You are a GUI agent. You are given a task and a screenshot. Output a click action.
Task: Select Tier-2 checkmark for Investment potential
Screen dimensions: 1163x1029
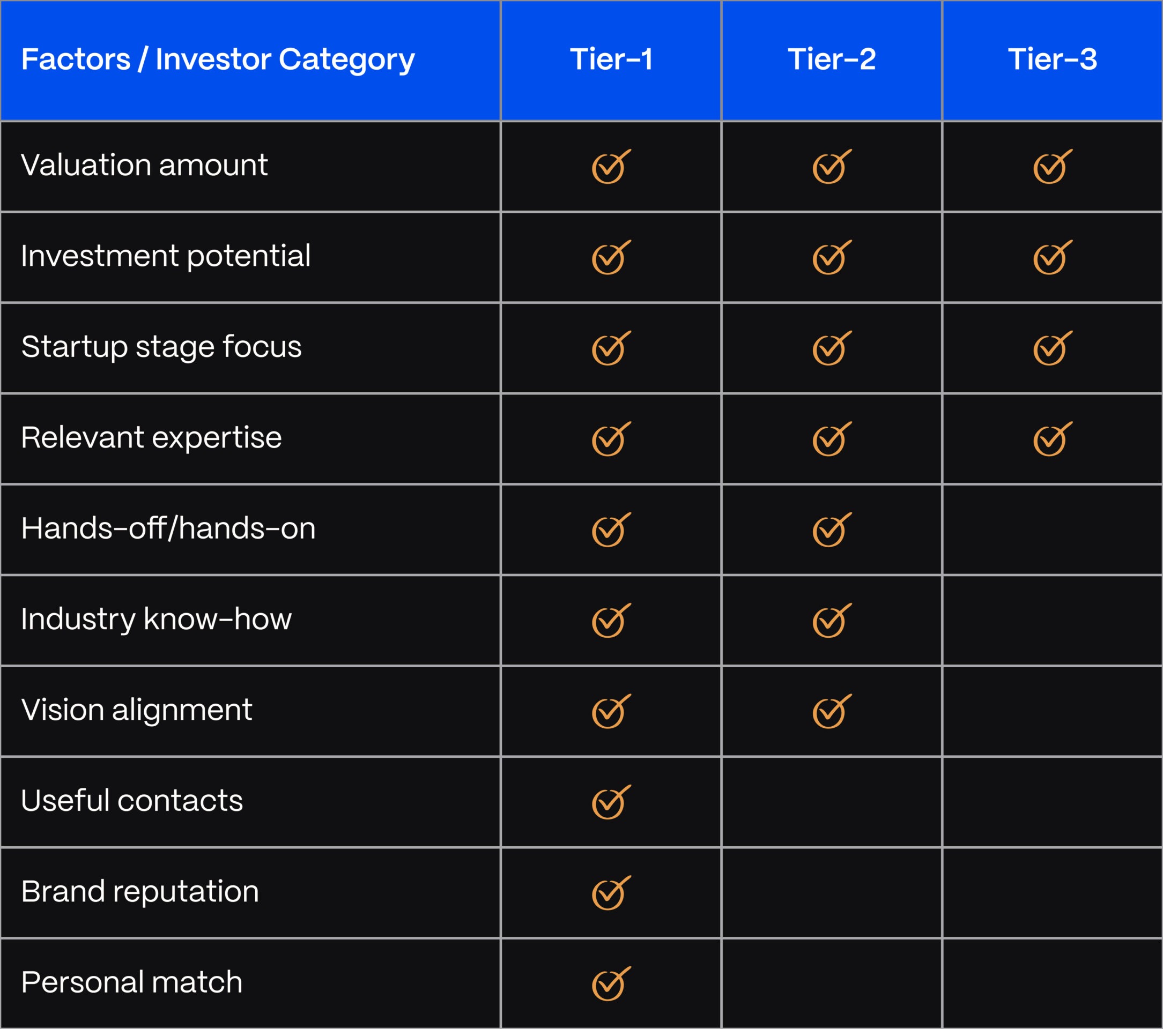[832, 257]
